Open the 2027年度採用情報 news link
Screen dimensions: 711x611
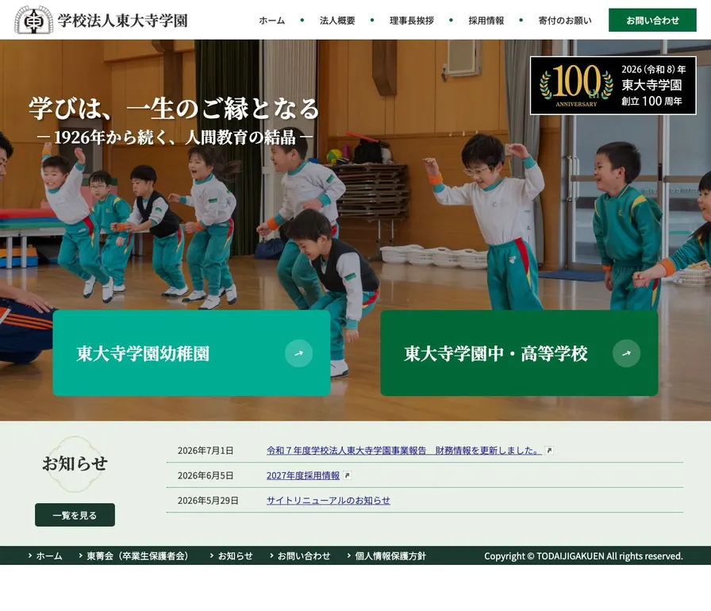pos(303,475)
